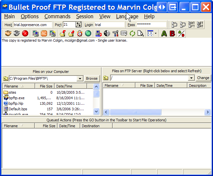Expand the local path dropdown
213x176 pixels.
click(x=80, y=78)
